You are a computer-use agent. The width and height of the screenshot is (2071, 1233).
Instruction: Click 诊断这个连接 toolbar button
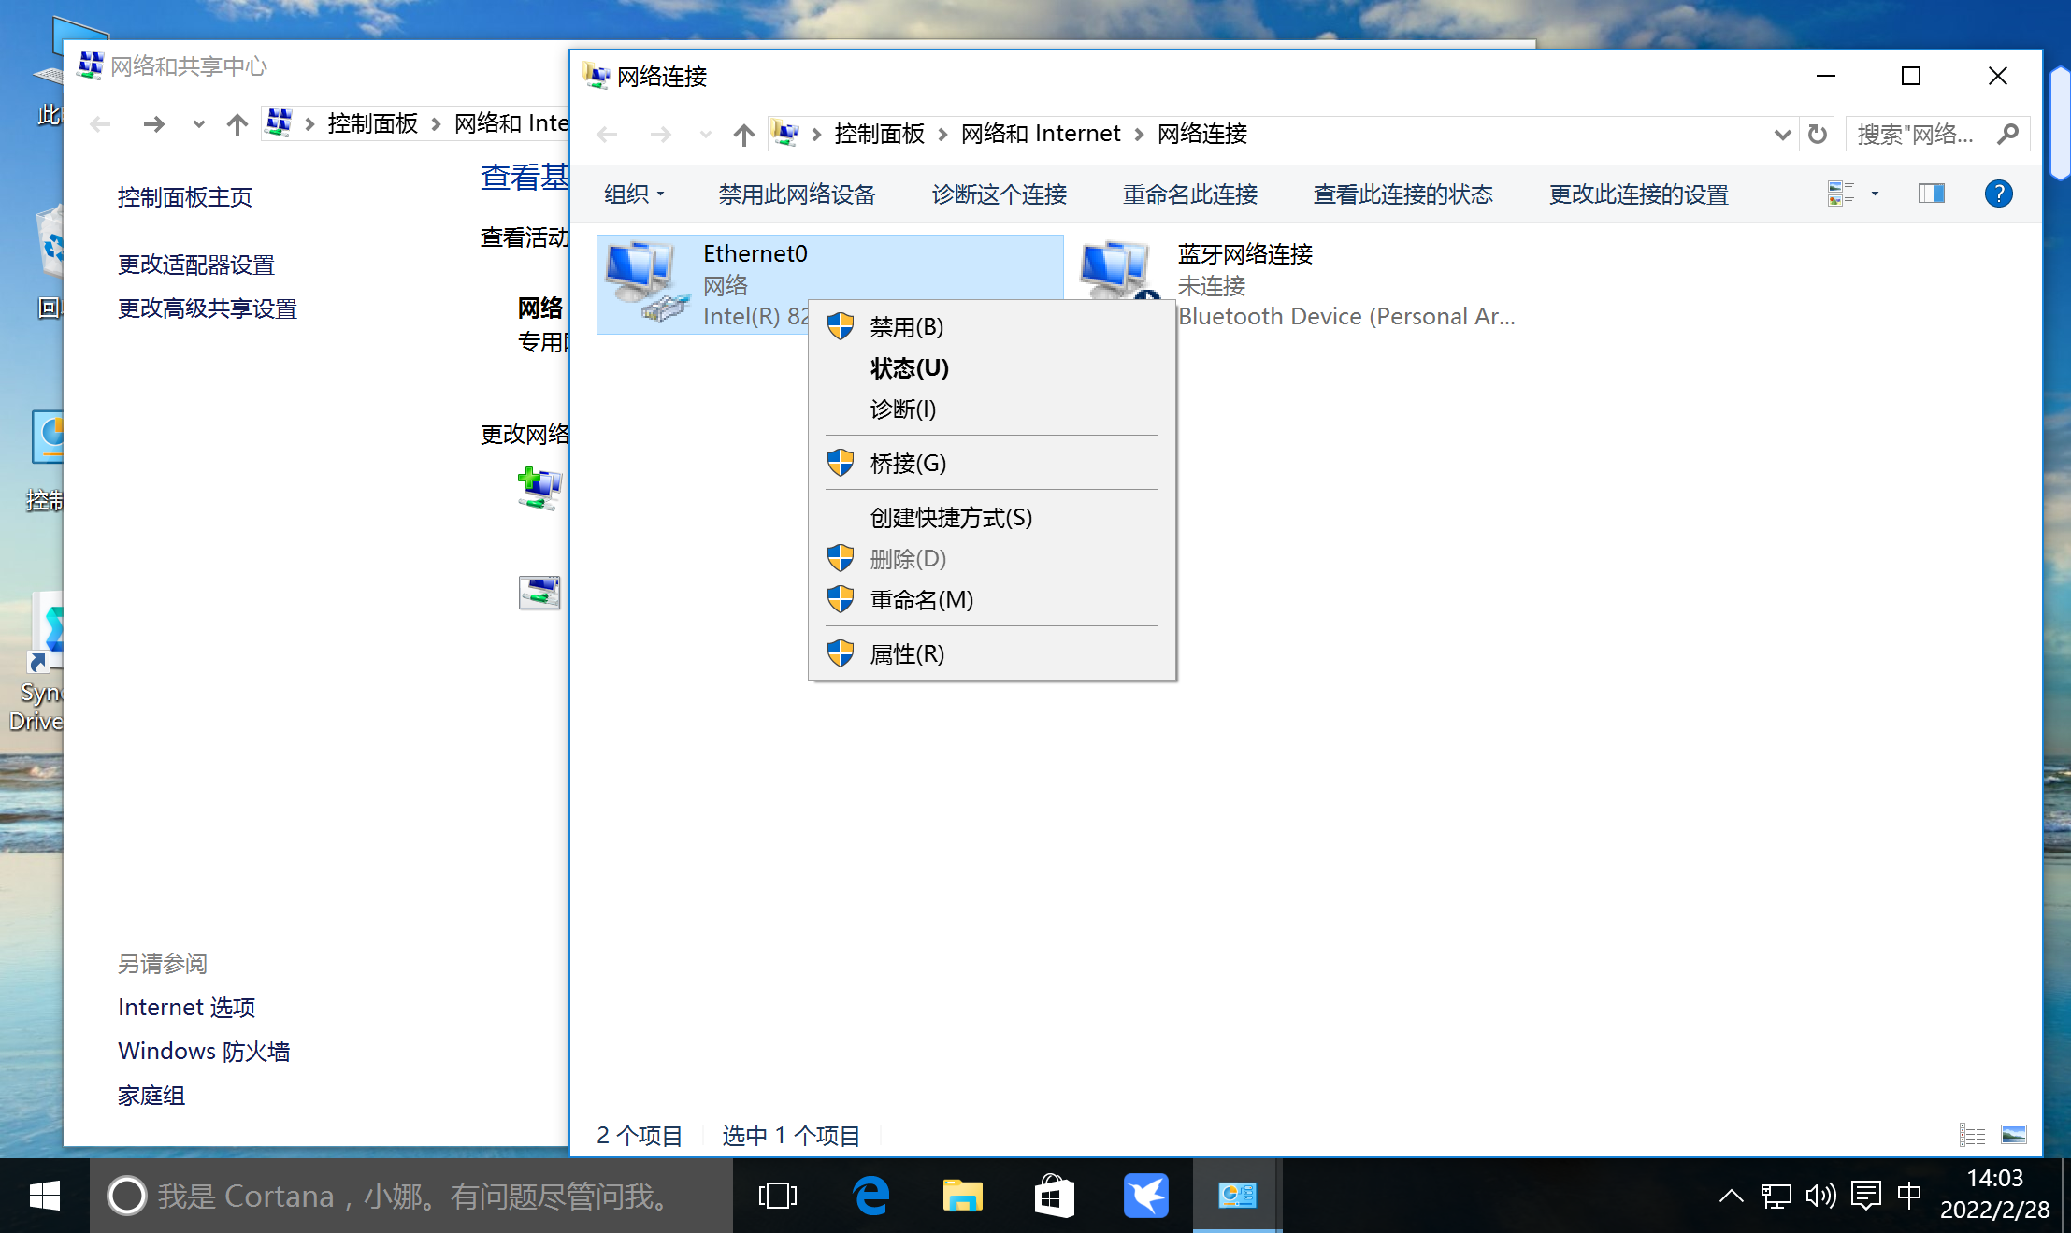(x=999, y=194)
